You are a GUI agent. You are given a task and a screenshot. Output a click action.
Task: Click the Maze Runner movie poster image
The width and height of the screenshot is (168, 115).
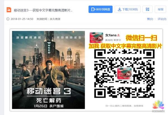tap(48, 70)
